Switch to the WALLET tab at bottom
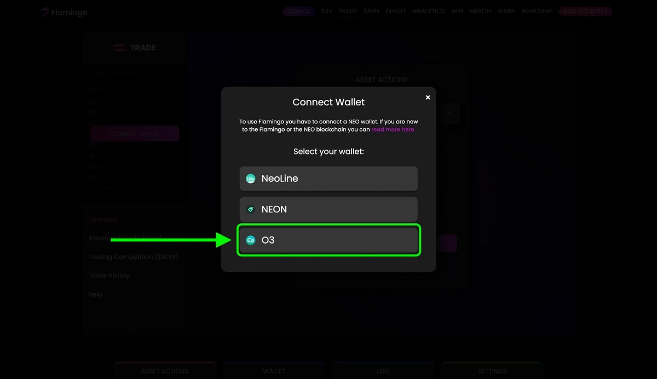This screenshot has height=379, width=657. pyautogui.click(x=274, y=371)
